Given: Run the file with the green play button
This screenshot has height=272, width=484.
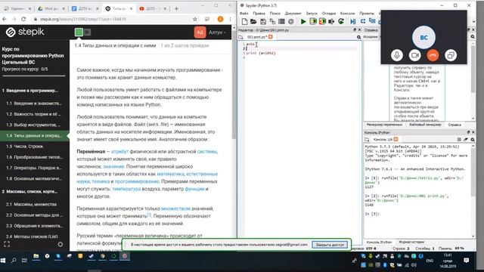Looking at the screenshot, I should point(303,22).
